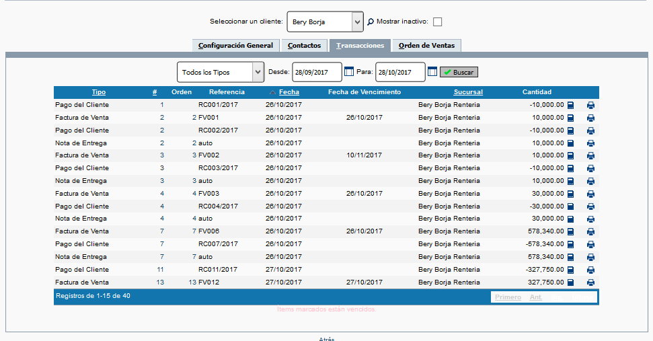Open the calendar picker for Para date
653x341 pixels.
[432, 72]
